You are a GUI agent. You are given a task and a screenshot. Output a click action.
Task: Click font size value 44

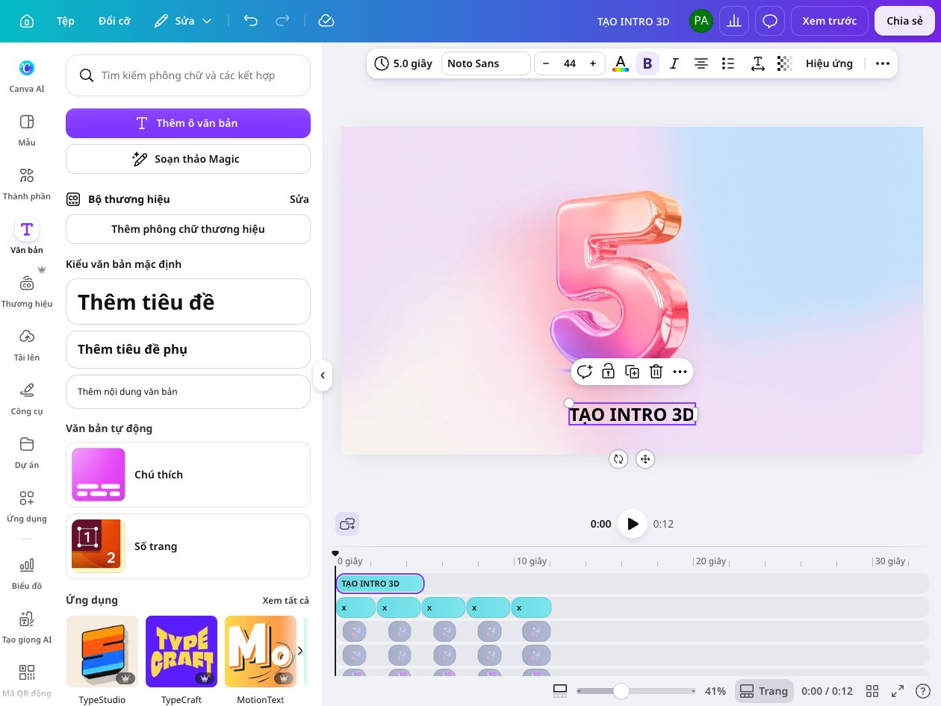coord(570,63)
